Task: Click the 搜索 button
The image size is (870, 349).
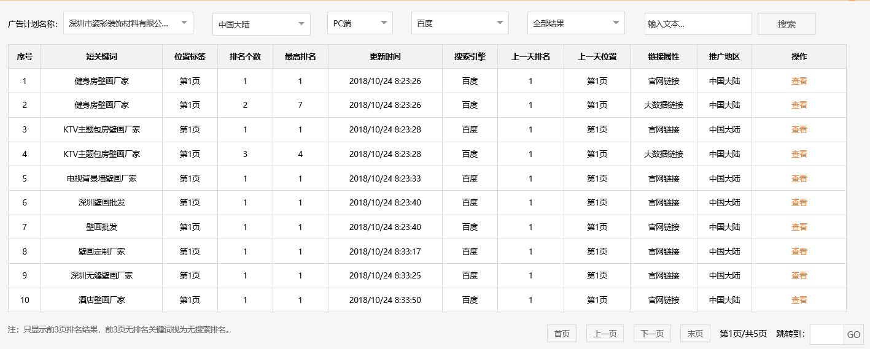Action: [786, 24]
